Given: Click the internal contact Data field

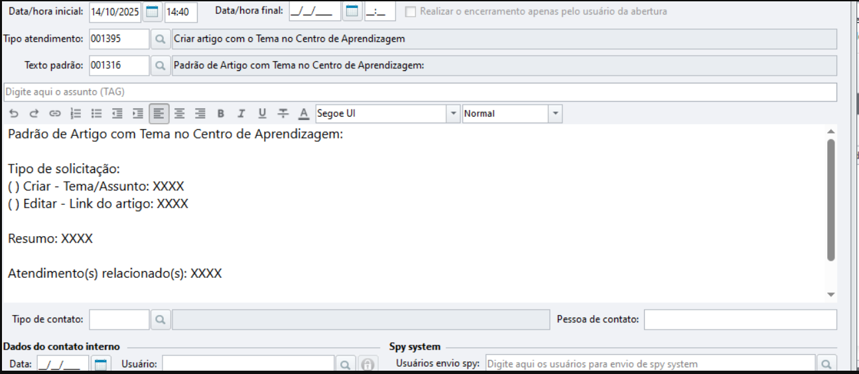Looking at the screenshot, I should [63, 364].
